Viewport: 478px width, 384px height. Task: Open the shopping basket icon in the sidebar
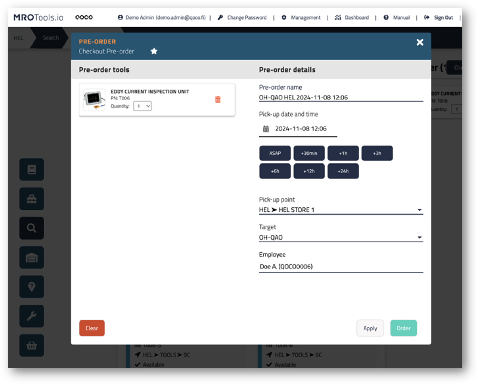(31, 345)
